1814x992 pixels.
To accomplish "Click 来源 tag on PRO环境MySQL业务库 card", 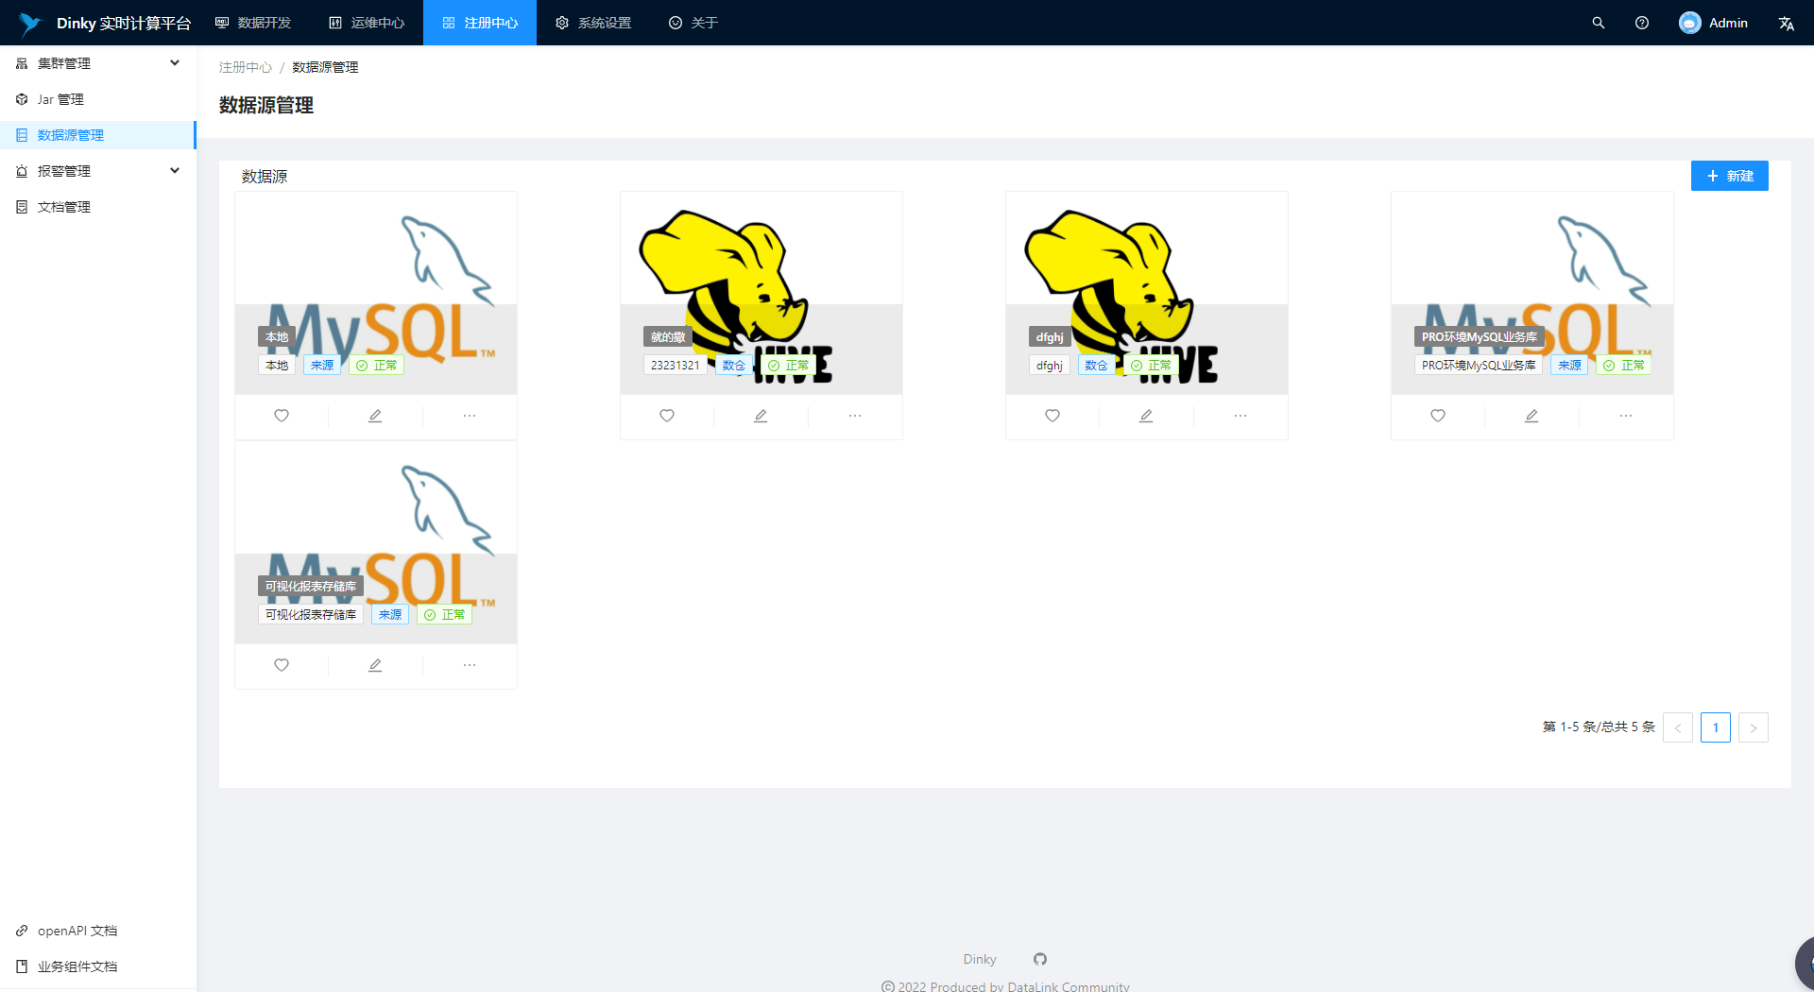I will coord(1569,366).
